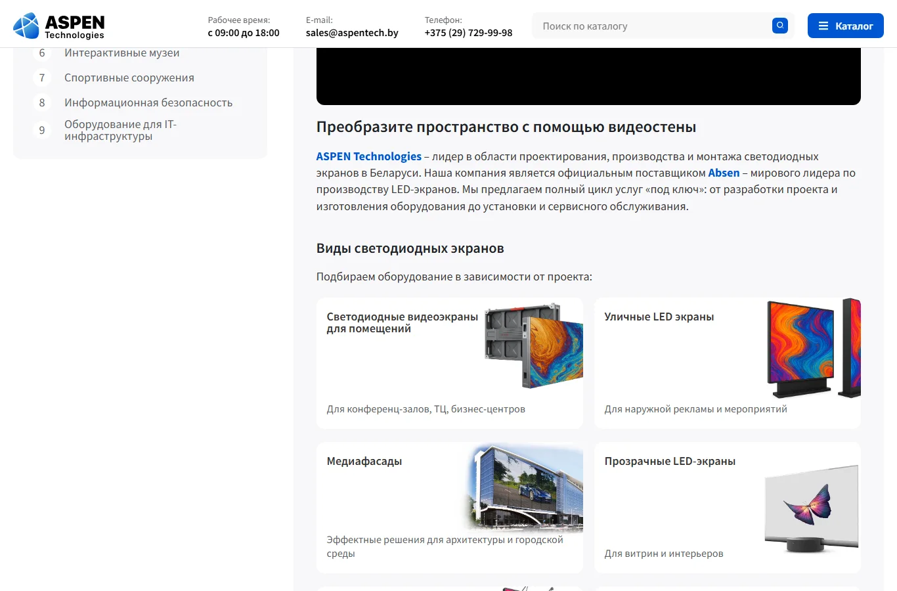Click text Подбираем оборудование в зависимости от проекта

click(454, 276)
